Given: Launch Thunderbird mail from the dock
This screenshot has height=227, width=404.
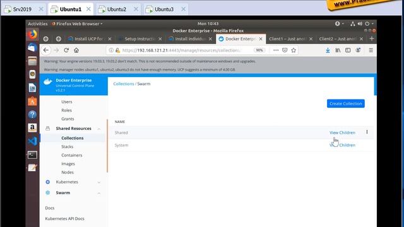Looking at the screenshot, I should click(x=32, y=48).
